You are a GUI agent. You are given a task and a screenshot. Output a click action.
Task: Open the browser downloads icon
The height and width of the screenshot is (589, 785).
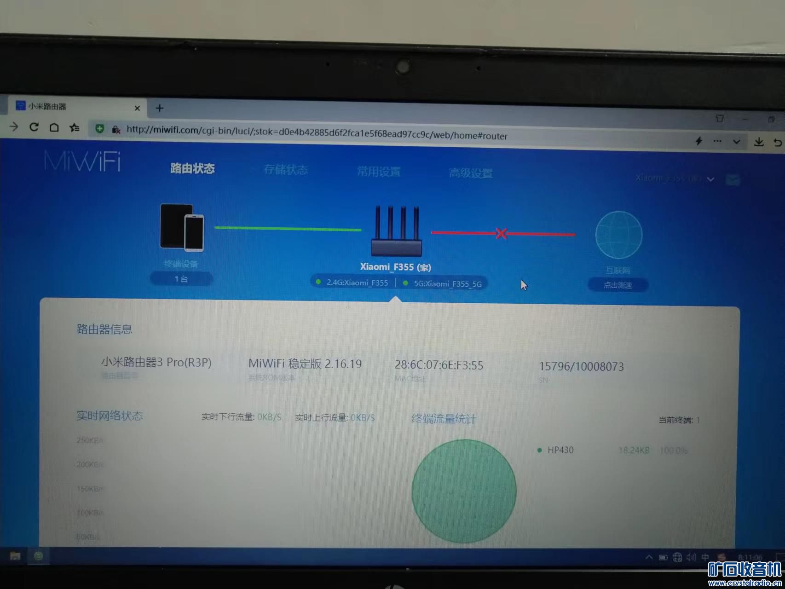coord(759,142)
